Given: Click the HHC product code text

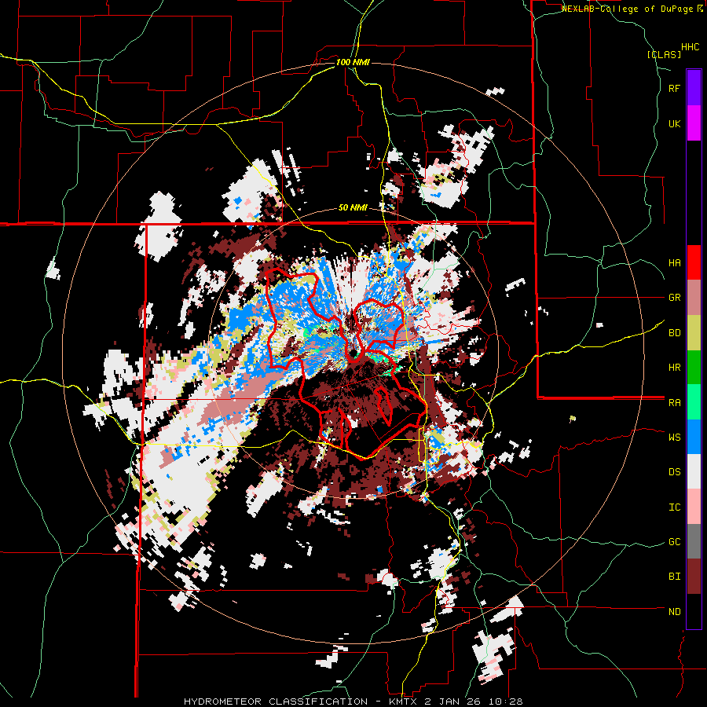Looking at the screenshot, I should tap(691, 47).
